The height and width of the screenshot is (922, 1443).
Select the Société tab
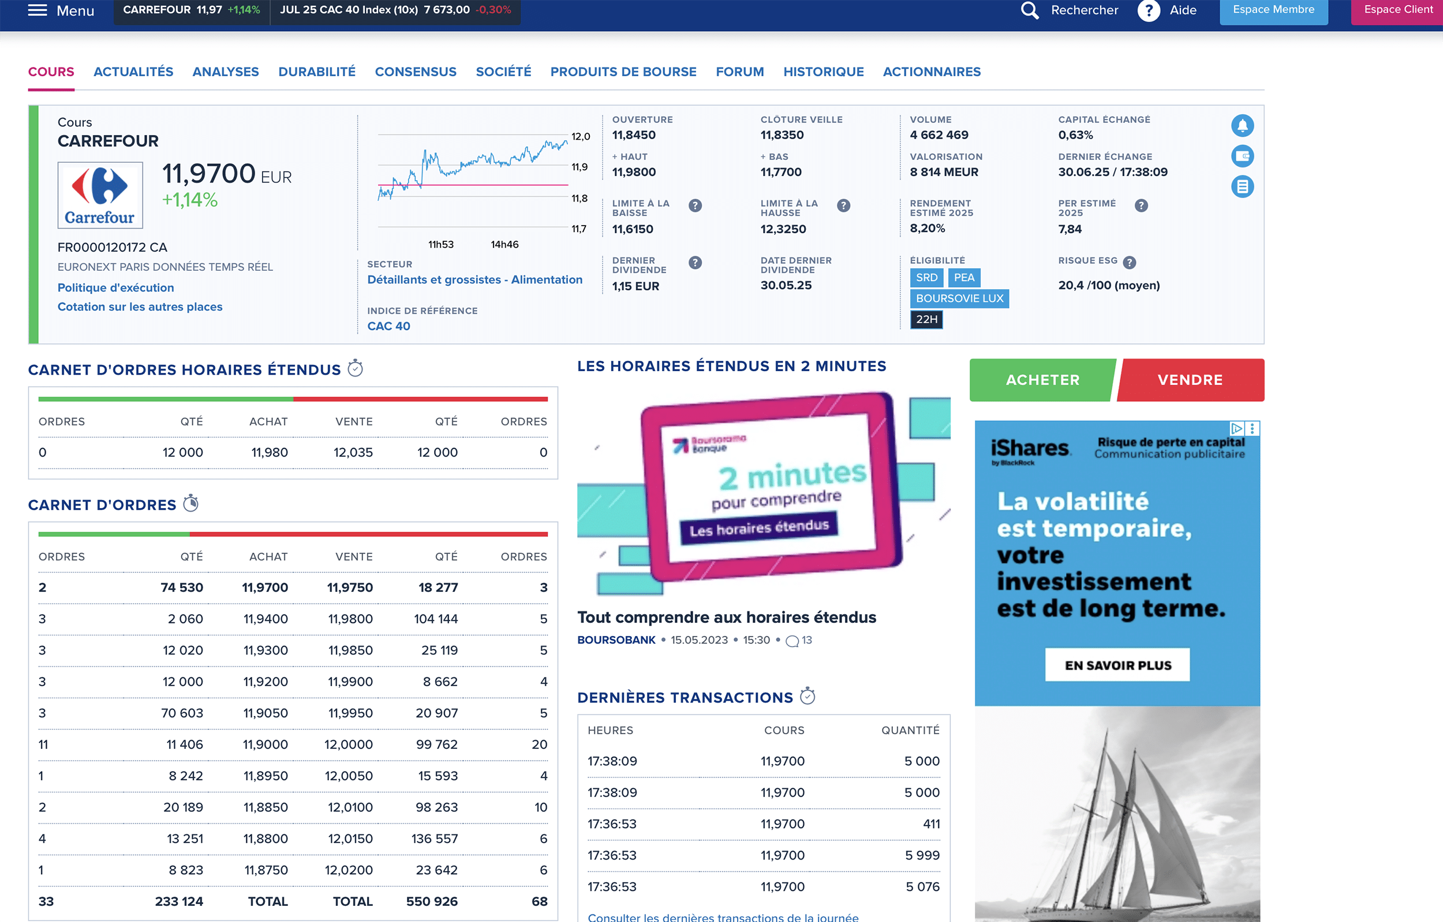(x=503, y=72)
